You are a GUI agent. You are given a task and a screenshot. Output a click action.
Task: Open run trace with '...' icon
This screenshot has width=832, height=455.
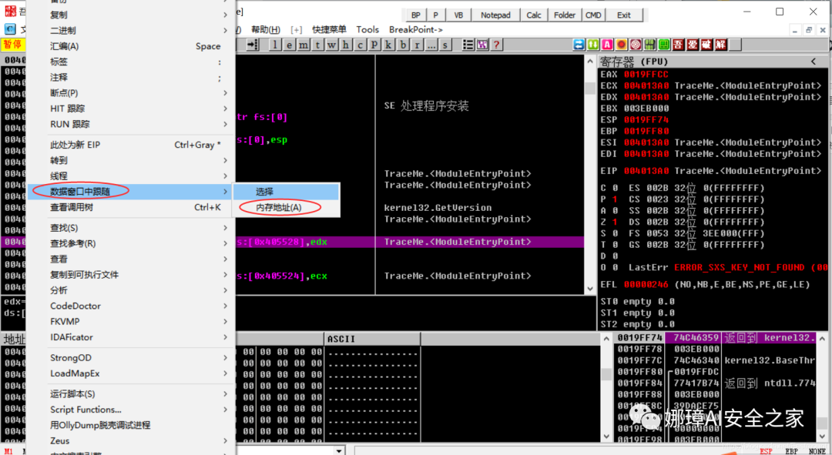tap(431, 45)
